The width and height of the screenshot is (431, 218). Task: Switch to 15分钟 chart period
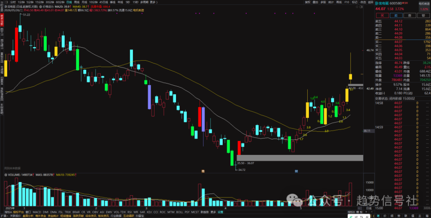point(40,2)
